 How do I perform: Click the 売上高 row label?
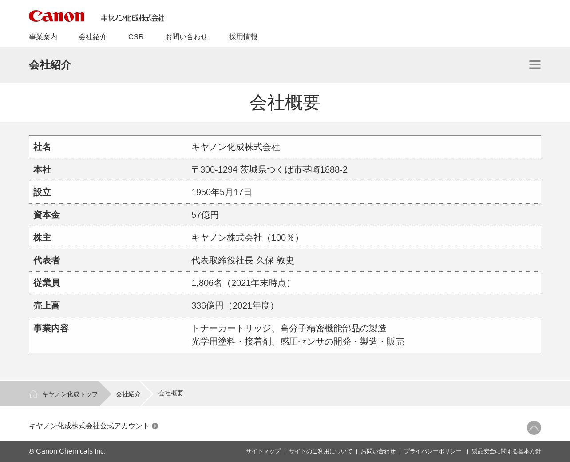coord(47,305)
